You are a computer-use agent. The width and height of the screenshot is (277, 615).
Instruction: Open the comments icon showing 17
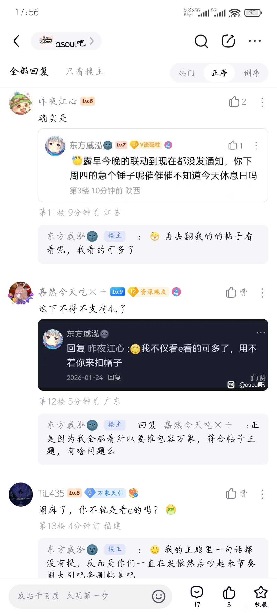tap(197, 597)
